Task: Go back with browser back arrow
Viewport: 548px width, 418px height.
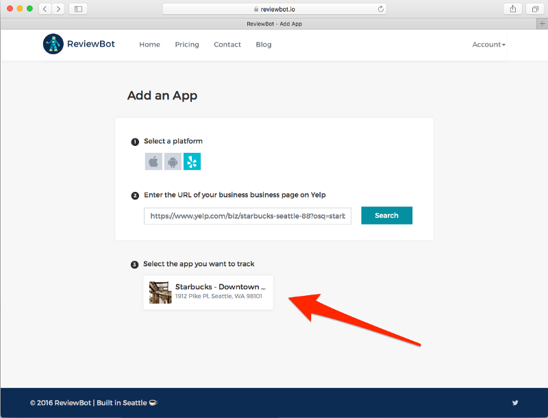Action: pyautogui.click(x=45, y=9)
